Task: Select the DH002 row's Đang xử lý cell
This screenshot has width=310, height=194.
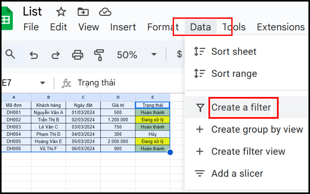Action: [153, 120]
